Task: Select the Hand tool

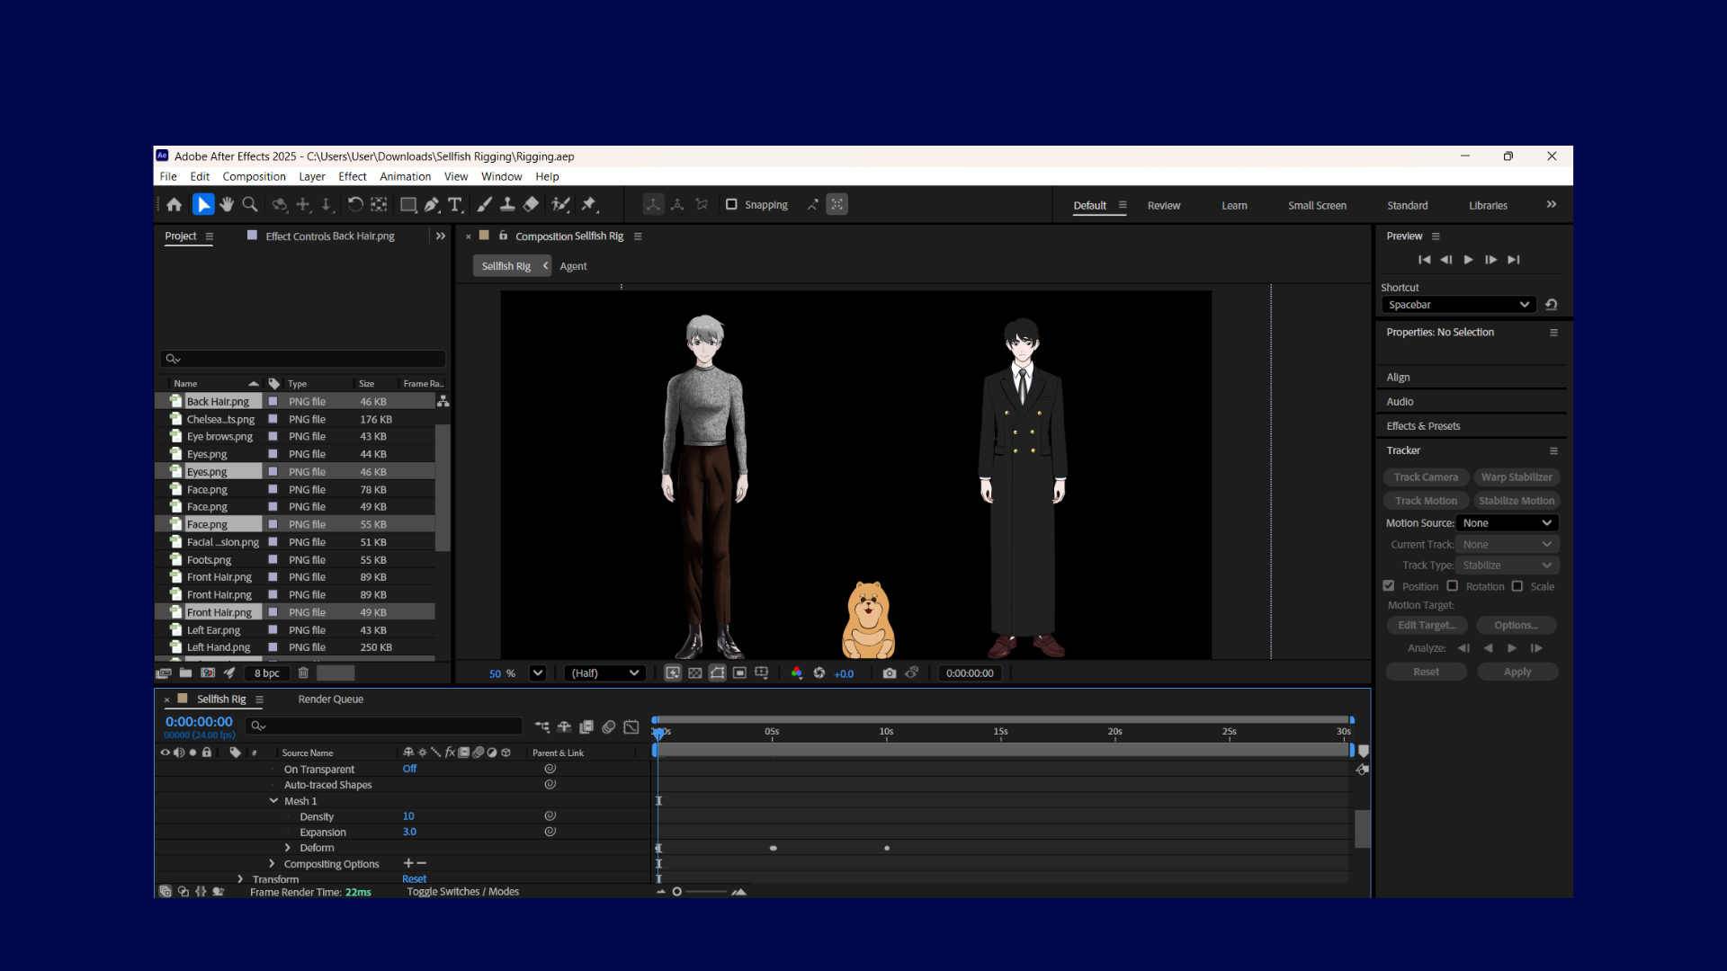Action: (x=227, y=205)
